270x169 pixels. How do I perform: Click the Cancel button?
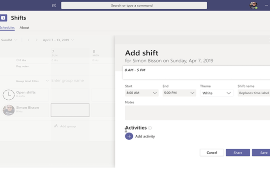pyautogui.click(x=212, y=153)
